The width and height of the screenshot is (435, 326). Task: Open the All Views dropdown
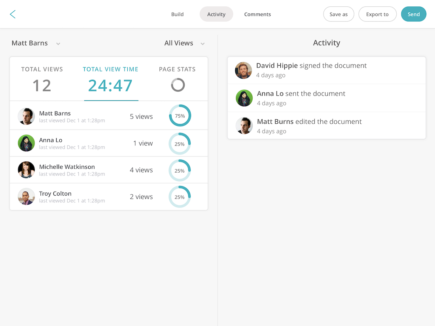[x=185, y=43]
